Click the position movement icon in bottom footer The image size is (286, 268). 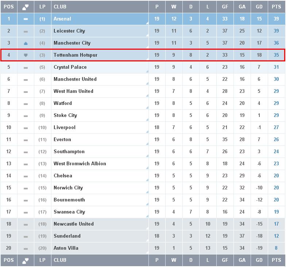pos(26,260)
